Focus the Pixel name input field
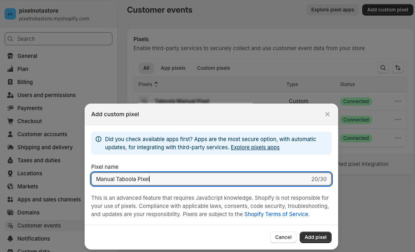415x252 pixels. pos(211,179)
